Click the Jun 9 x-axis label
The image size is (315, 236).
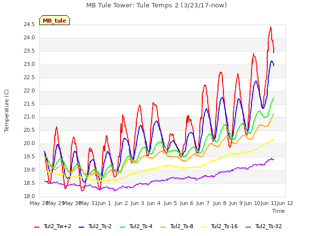click(x=236, y=203)
